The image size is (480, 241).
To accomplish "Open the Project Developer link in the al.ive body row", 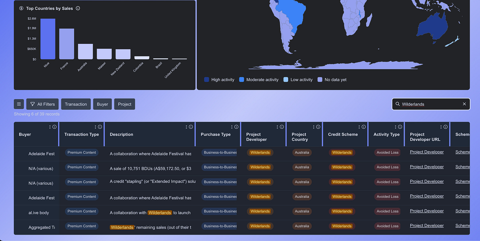I will point(427,211).
